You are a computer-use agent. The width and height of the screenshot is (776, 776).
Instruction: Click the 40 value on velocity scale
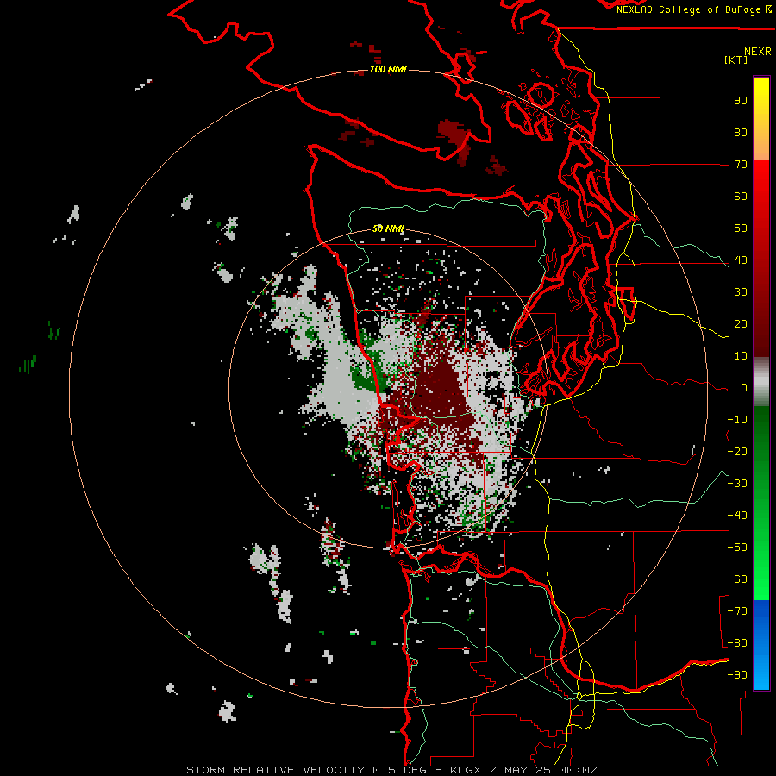click(741, 260)
